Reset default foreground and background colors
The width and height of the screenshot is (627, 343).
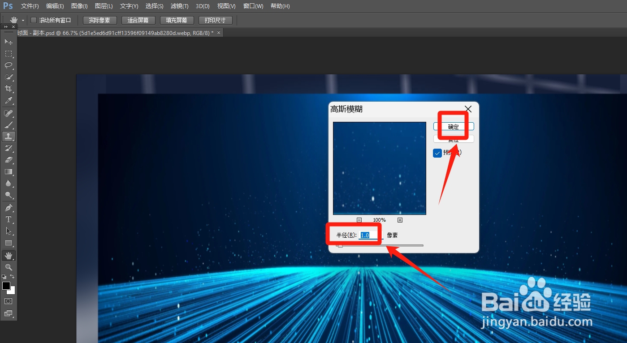pos(4,277)
